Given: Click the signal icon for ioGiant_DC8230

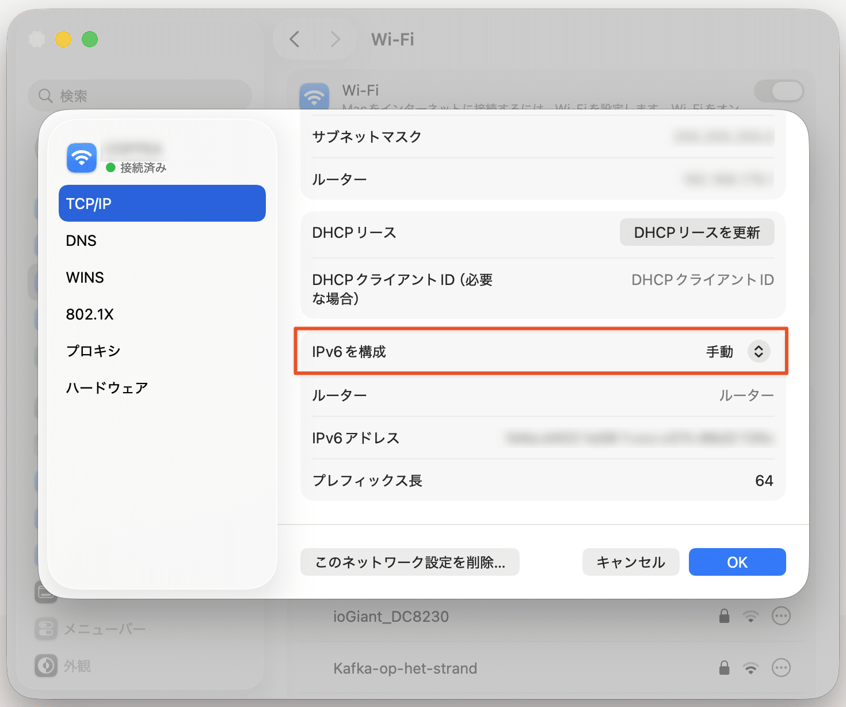Looking at the screenshot, I should pyautogui.click(x=750, y=617).
